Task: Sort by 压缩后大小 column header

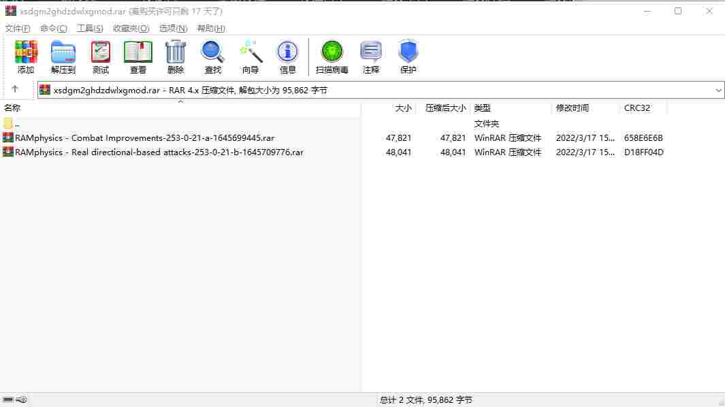Action: tap(446, 108)
